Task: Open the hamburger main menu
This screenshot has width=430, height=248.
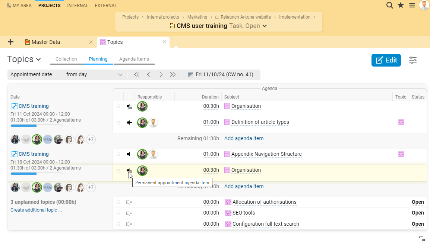Action: 412,5
